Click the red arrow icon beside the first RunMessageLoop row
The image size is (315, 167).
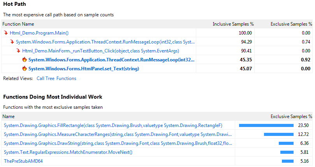pos(12,42)
